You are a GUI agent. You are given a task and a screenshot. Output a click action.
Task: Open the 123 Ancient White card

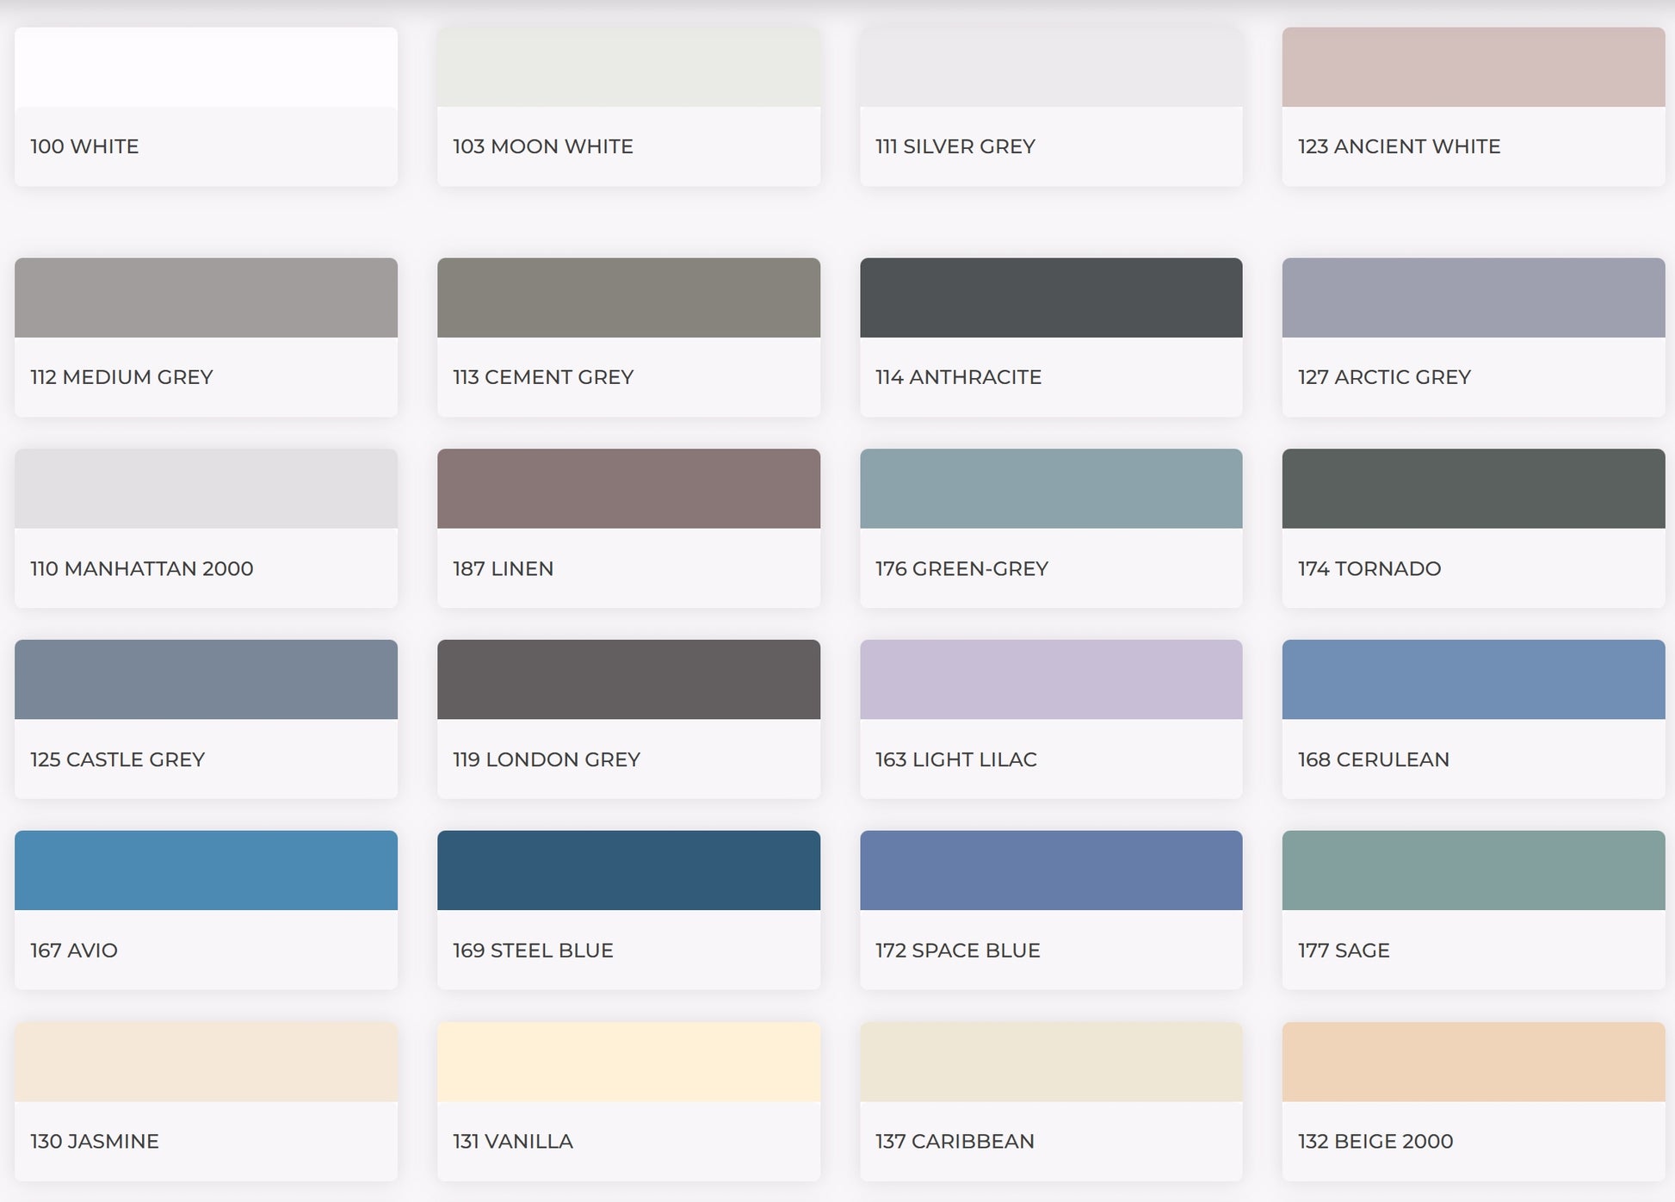coord(1474,107)
